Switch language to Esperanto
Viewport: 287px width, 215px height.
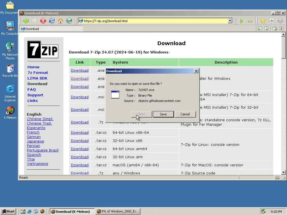[x=36, y=128]
